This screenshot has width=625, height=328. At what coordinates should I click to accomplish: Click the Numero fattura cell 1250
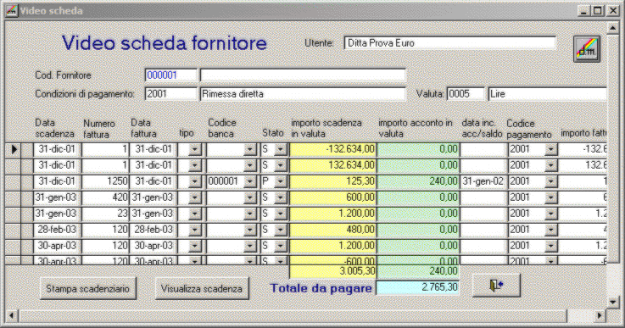coord(105,181)
